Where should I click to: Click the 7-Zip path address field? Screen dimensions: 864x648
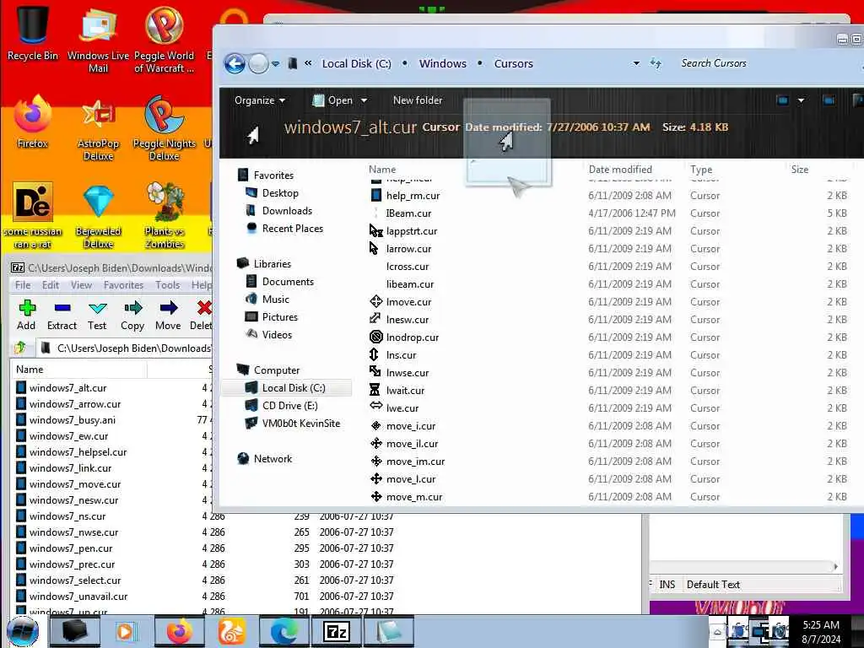[126, 348]
